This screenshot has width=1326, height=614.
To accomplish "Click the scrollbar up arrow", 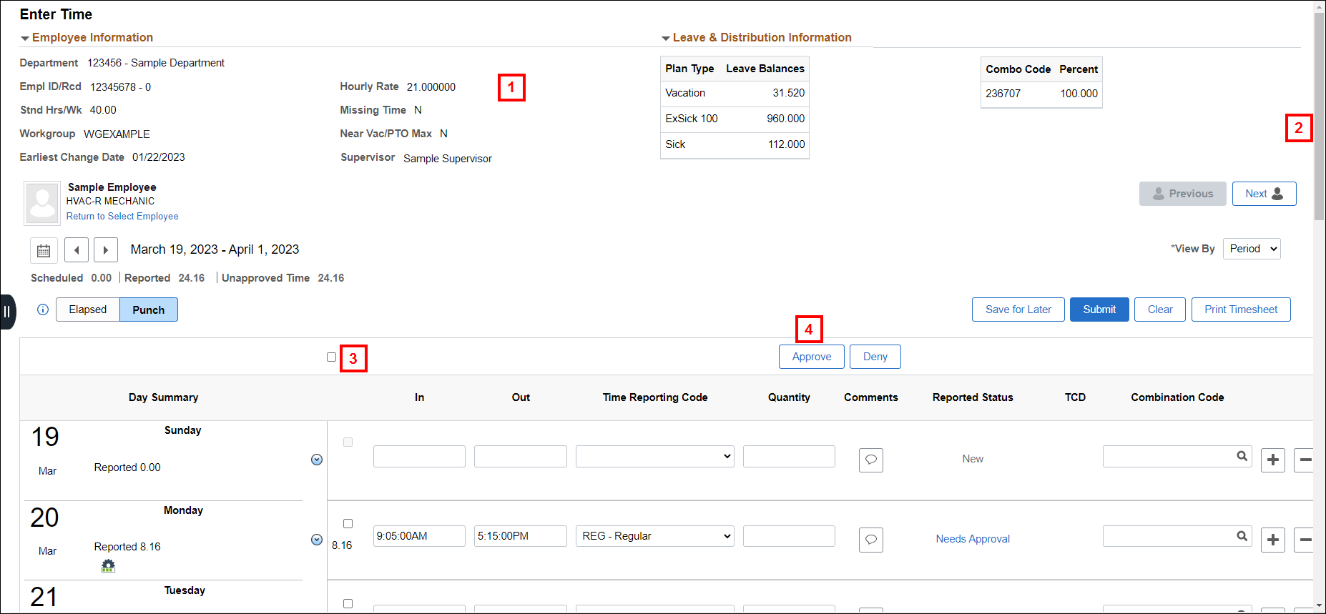I will point(1320,6).
